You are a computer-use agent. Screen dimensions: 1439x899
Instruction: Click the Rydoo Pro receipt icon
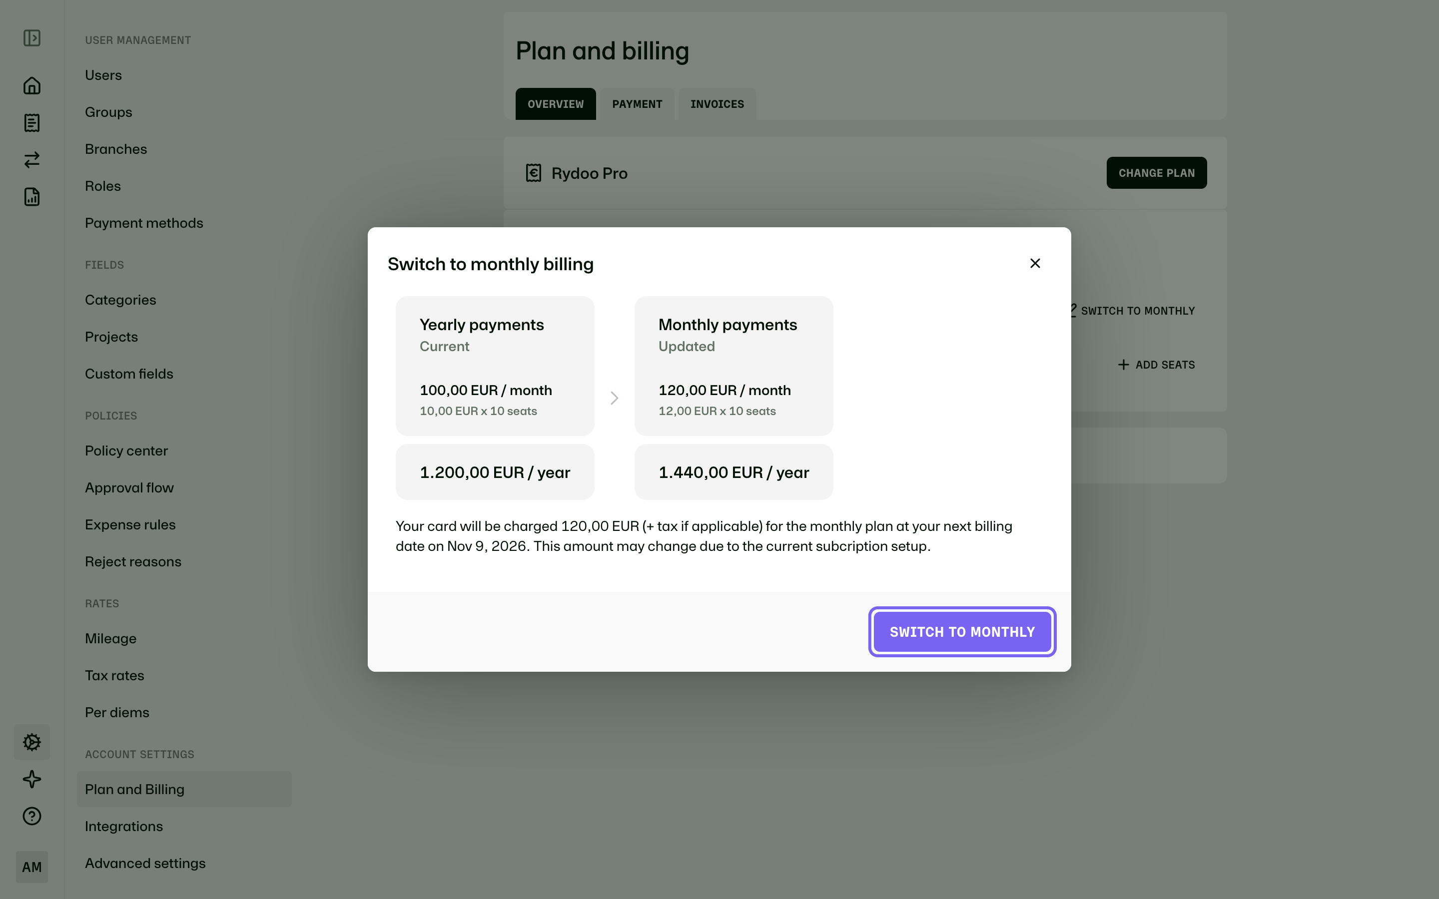coord(534,173)
